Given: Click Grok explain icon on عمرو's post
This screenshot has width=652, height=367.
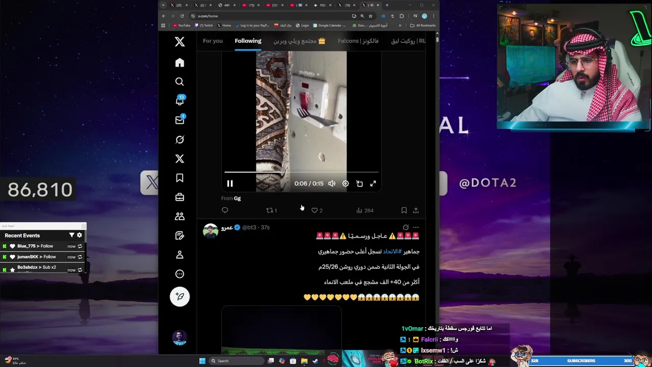Looking at the screenshot, I should [405, 227].
